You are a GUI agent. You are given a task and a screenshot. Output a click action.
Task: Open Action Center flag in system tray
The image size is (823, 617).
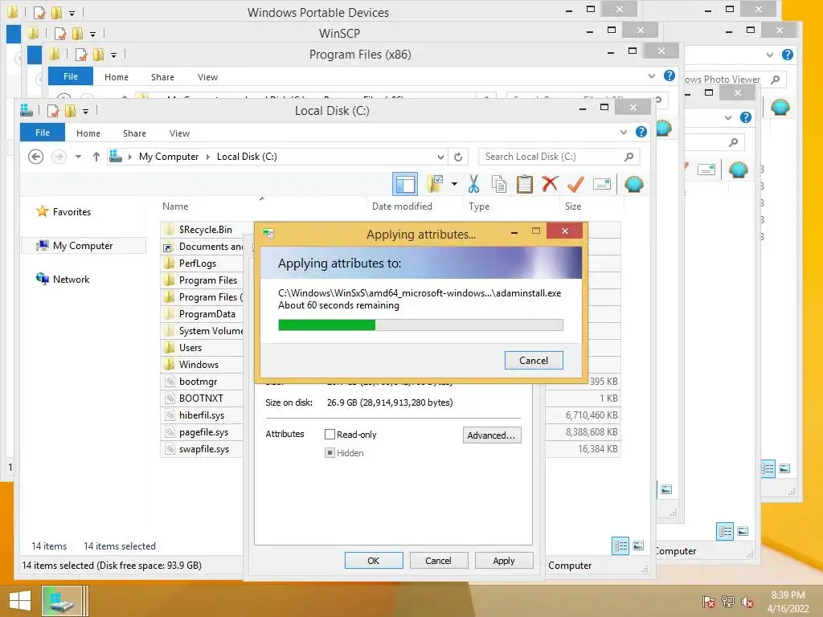[708, 602]
